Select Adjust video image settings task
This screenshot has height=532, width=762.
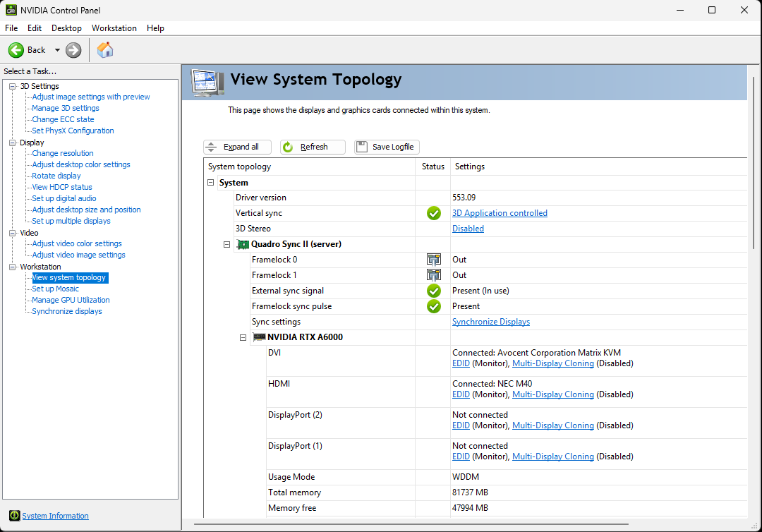point(79,255)
